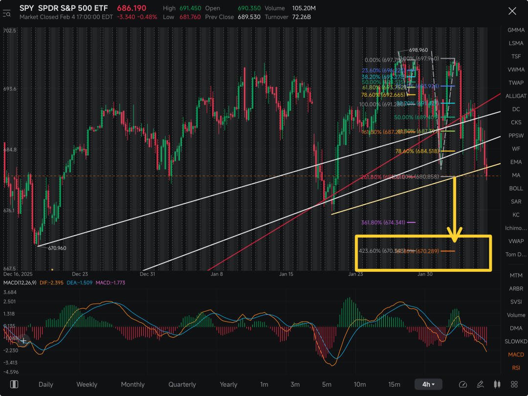Click the MACD(12,26,9) settings label
This screenshot has height=396, width=528.
click(x=20, y=283)
